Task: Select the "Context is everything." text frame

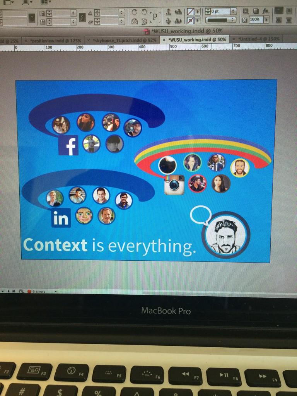Action: [x=109, y=246]
